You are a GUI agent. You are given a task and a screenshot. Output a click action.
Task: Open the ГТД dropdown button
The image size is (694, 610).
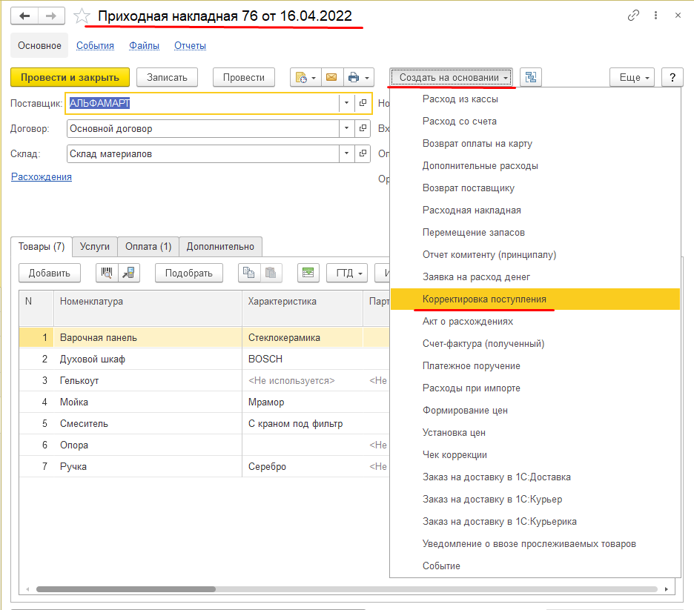click(x=348, y=273)
